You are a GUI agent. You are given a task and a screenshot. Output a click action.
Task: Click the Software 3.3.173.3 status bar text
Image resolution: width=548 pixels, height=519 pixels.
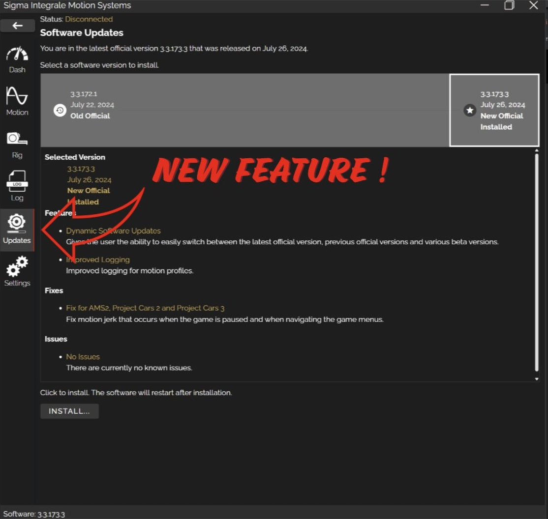pyautogui.click(x=33, y=514)
